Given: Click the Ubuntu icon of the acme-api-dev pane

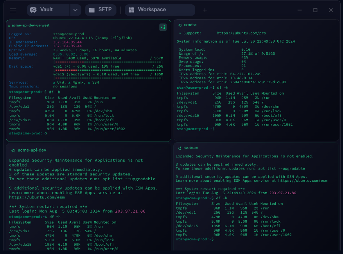Looking at the screenshot, I should (x=13, y=150).
